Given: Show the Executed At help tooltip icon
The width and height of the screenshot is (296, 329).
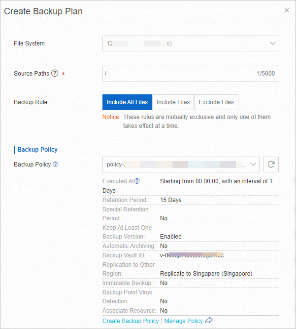Looking at the screenshot, I should (137, 181).
